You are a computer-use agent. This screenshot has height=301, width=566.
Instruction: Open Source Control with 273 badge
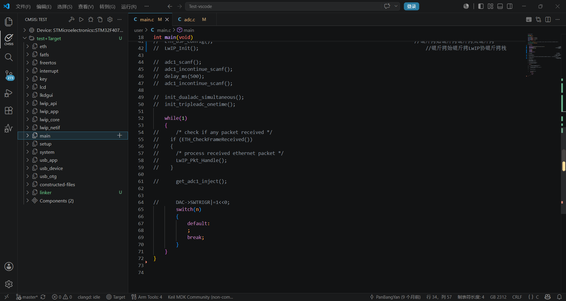pyautogui.click(x=9, y=75)
